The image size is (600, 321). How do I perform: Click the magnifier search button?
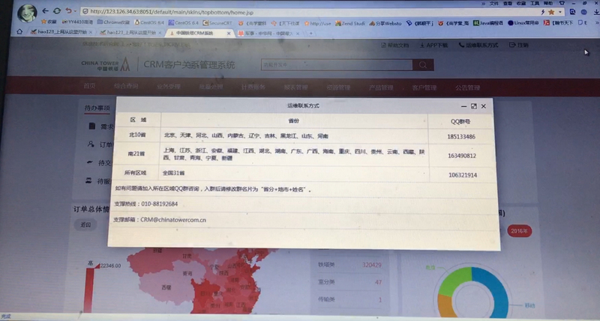pos(423,65)
